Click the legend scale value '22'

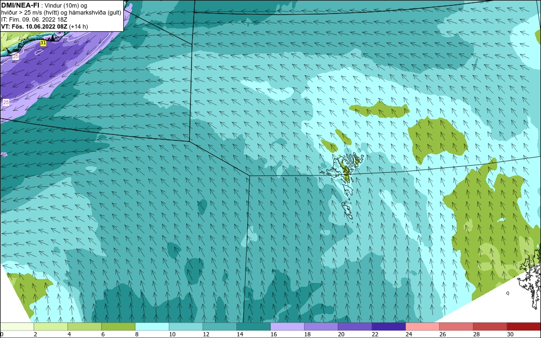coord(375,334)
